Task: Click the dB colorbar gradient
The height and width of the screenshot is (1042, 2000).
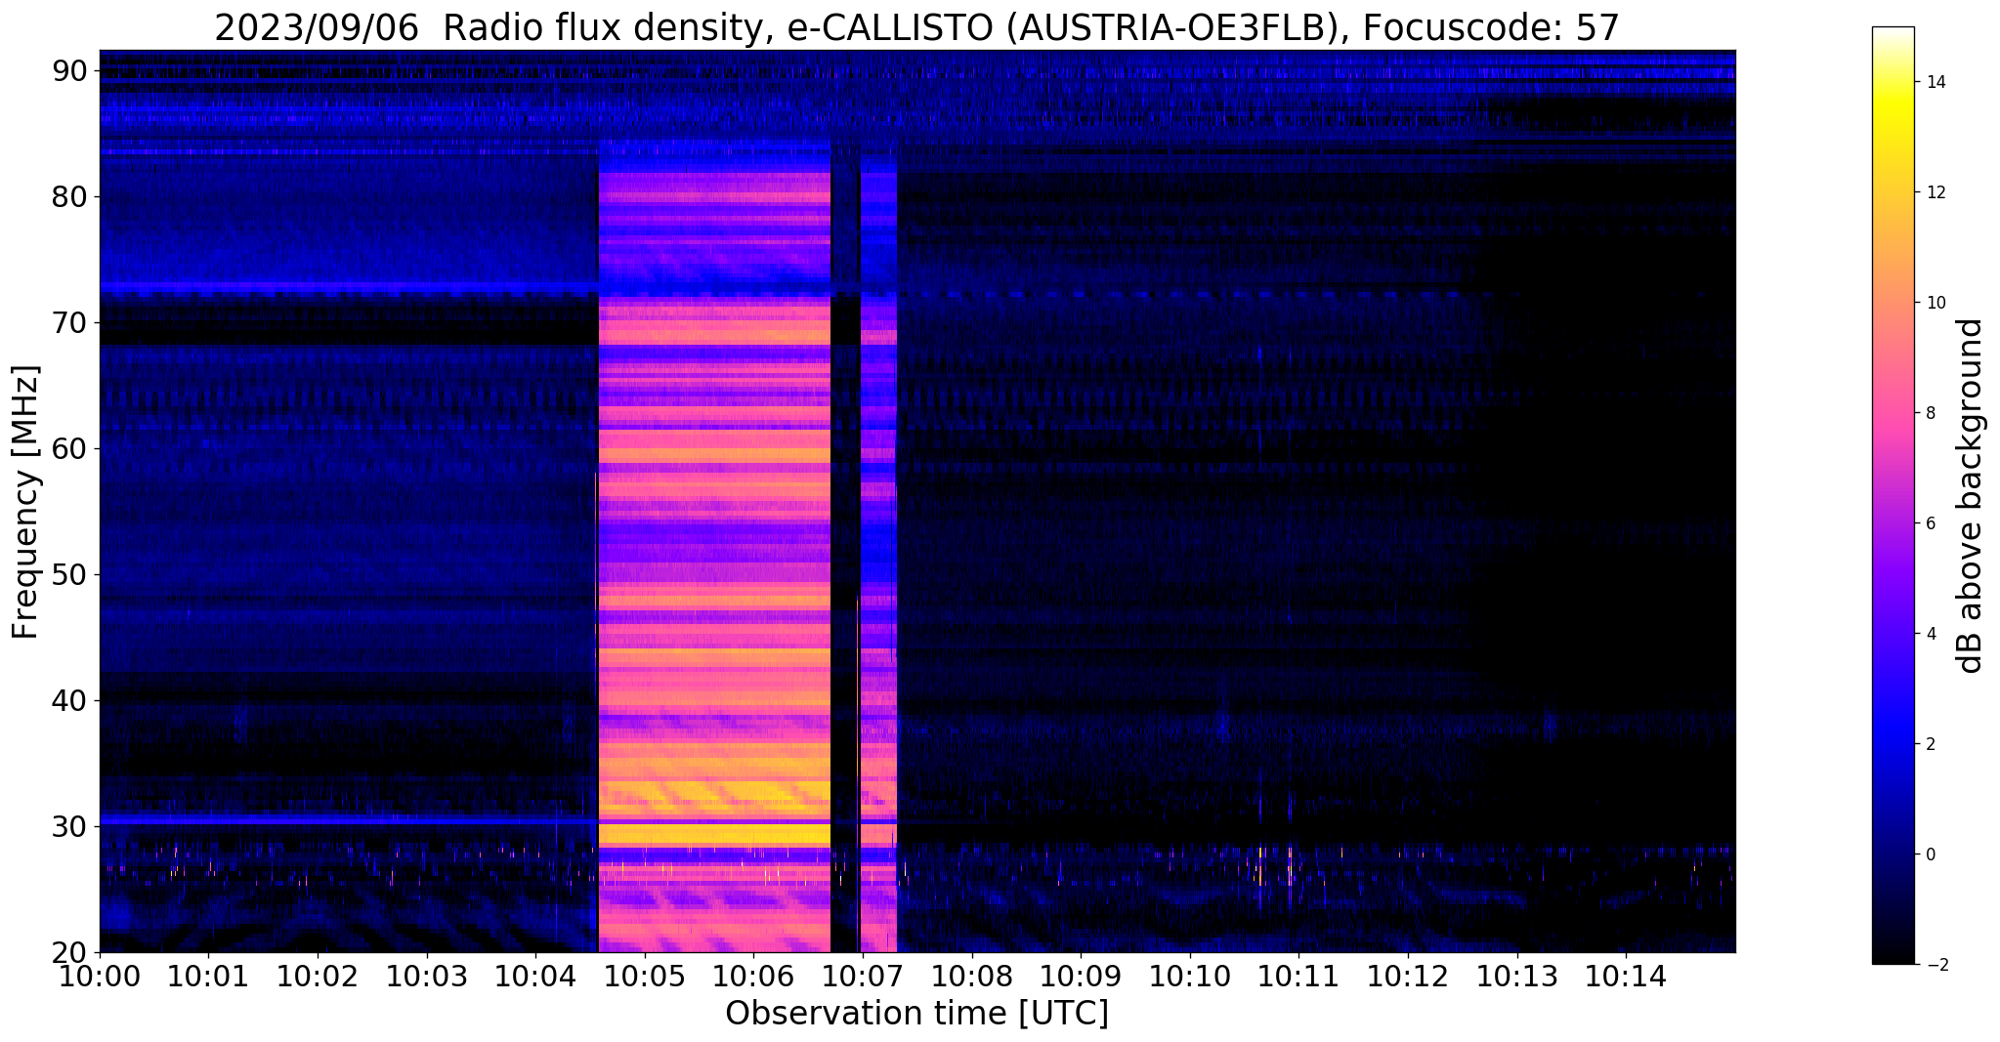Action: click(x=1893, y=495)
